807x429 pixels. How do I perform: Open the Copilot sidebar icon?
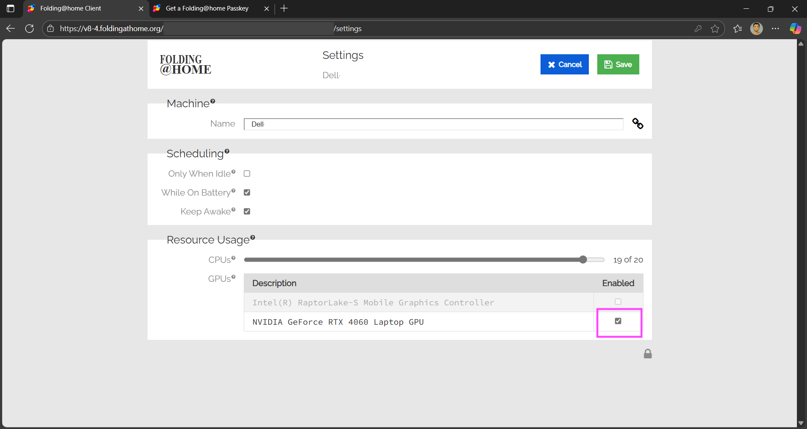[x=795, y=29]
